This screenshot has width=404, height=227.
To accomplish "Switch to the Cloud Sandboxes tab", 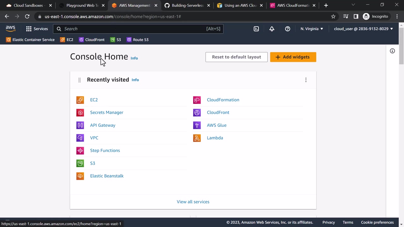I will 29,5.
